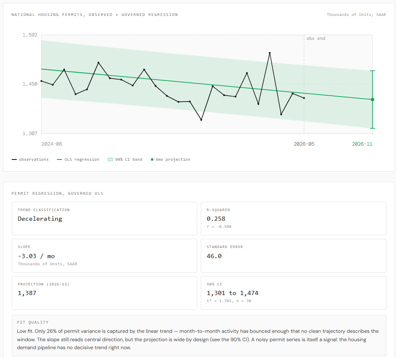The height and width of the screenshot is (358, 396).
Task: Click the Standard Error value 46.0
Action: pos(214,256)
